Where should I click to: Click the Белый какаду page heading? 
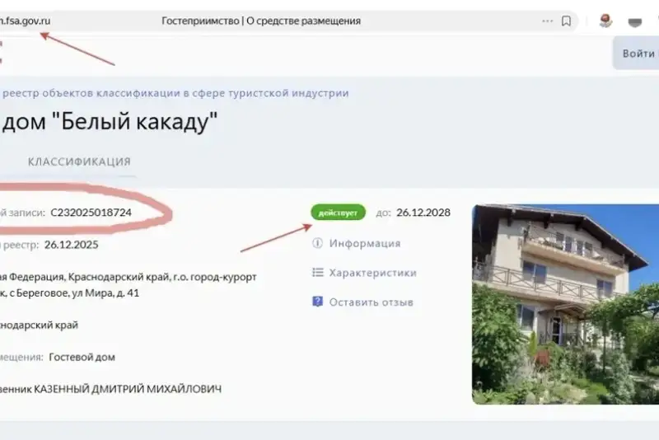coord(109,121)
